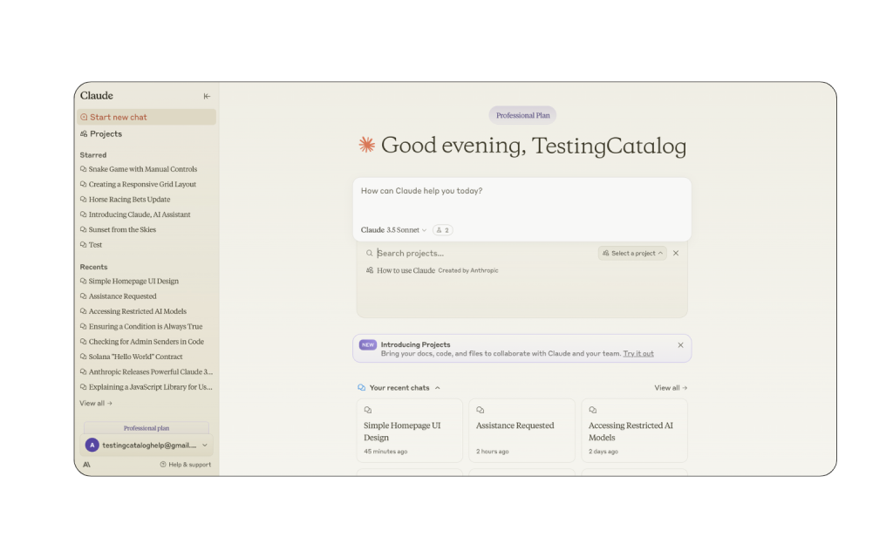Viewport: 893px width, 558px height.
Task: Click the avatar icon for testingcataloghelp account
Action: point(92,445)
